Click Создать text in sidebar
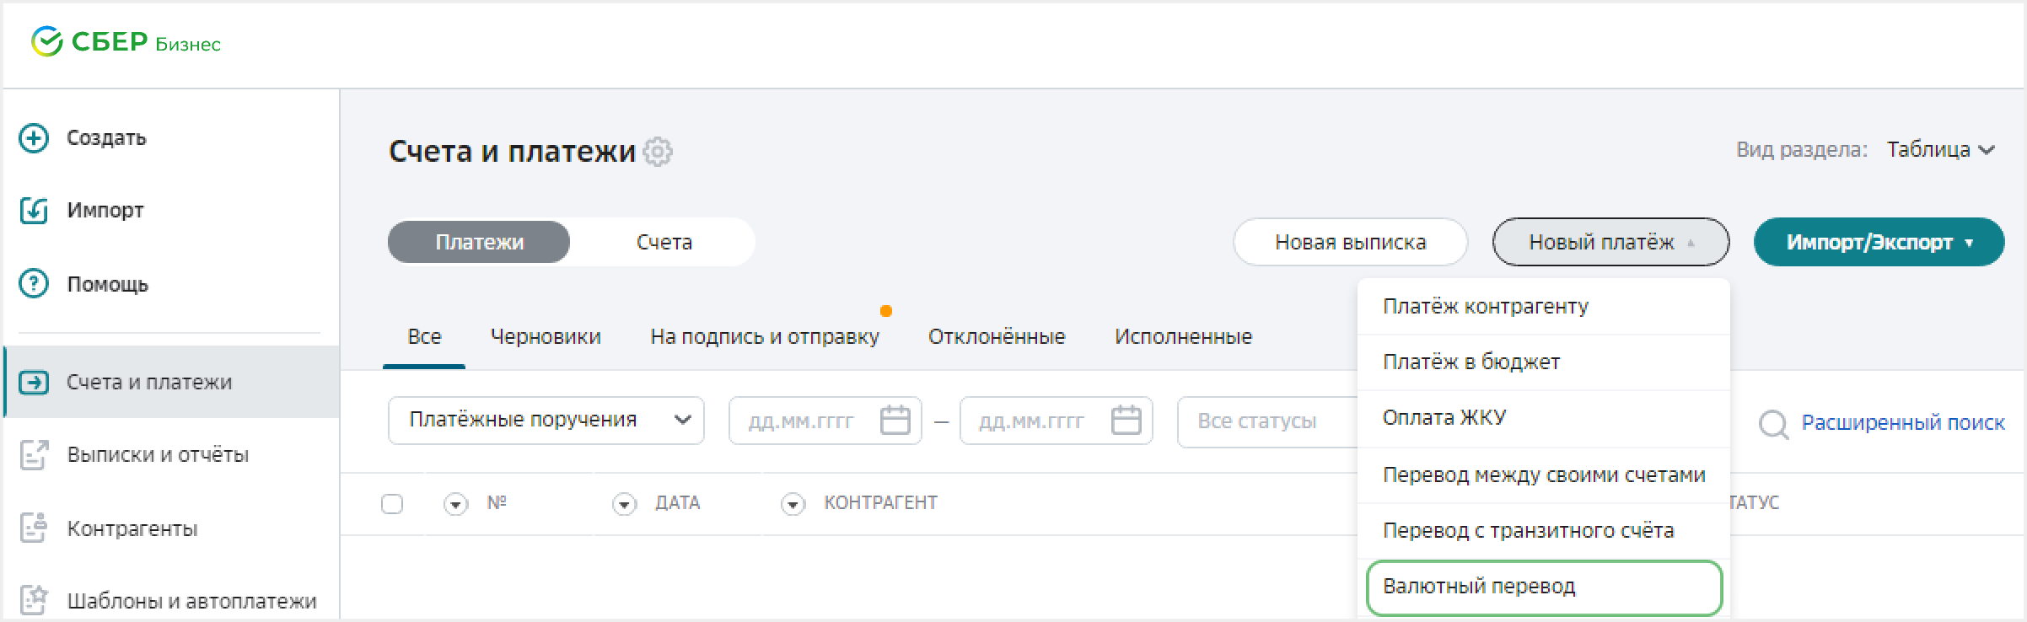The height and width of the screenshot is (622, 2027). coord(106,137)
